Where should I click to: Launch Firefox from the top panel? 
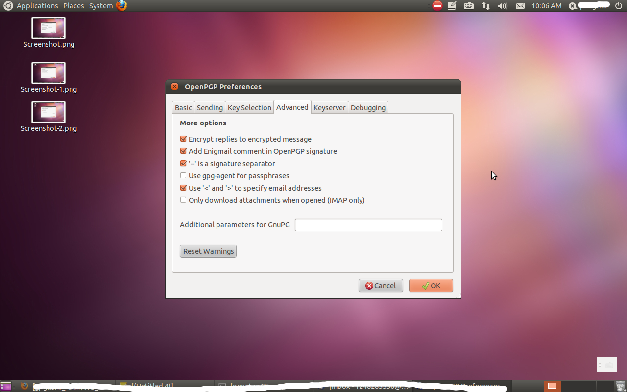click(121, 6)
